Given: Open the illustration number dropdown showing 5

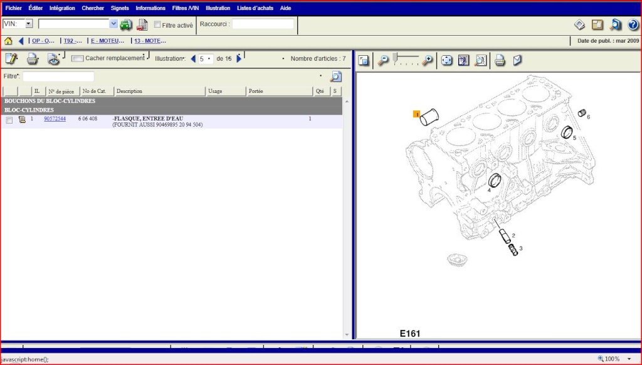Looking at the screenshot, I should point(205,59).
